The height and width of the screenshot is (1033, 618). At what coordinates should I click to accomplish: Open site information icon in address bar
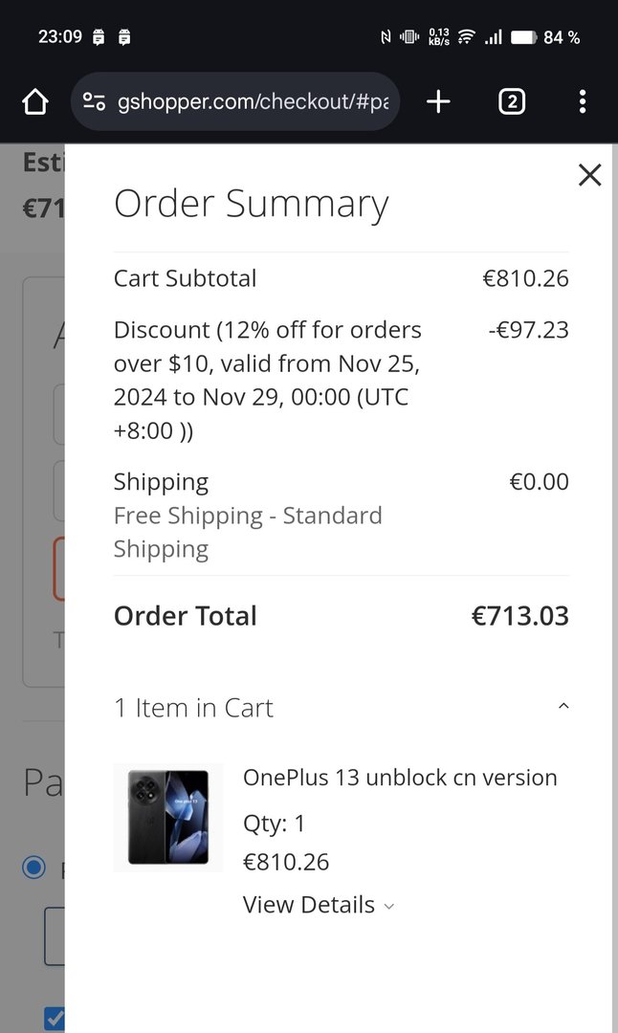tap(94, 101)
